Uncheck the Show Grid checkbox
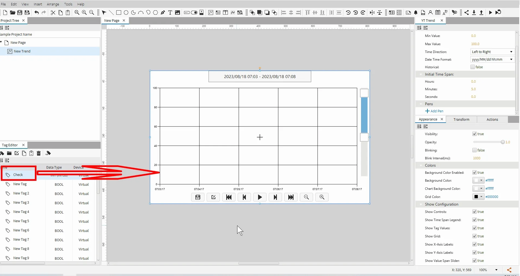 coord(475,236)
